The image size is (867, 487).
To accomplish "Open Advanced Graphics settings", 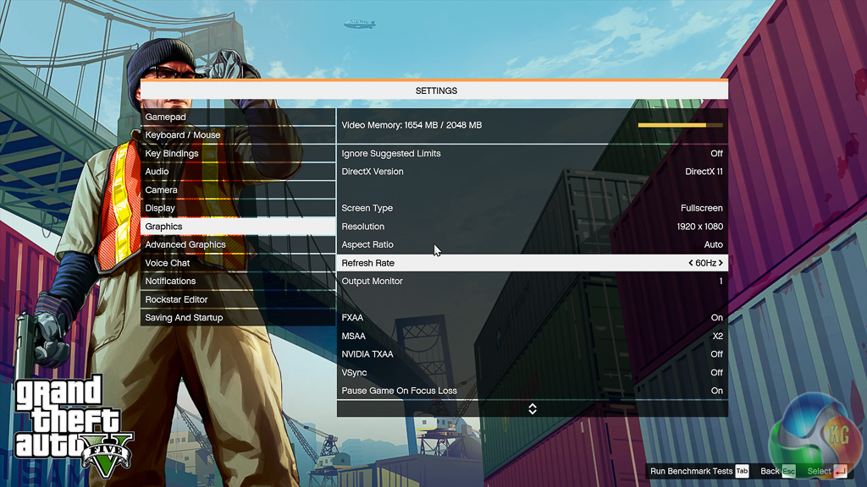I will [238, 244].
